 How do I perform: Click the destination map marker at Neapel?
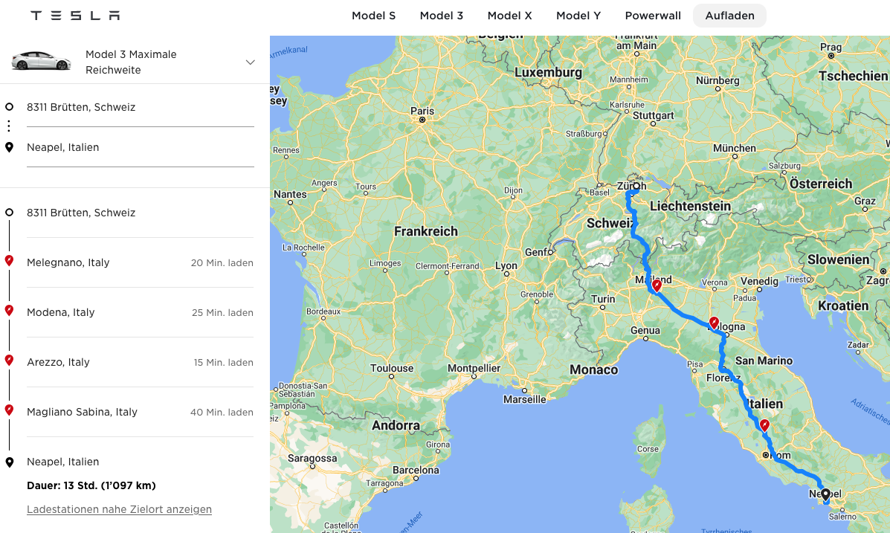[x=825, y=496]
